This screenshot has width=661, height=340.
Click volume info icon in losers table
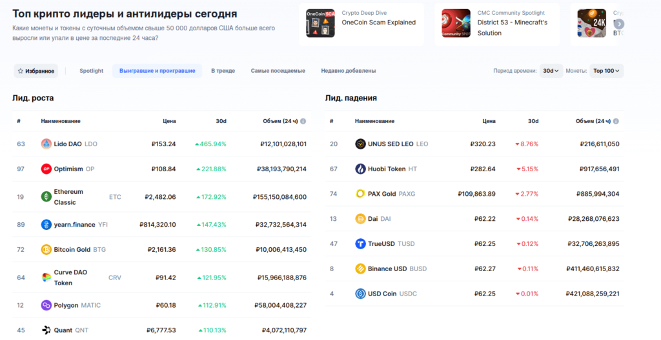pyautogui.click(x=616, y=121)
